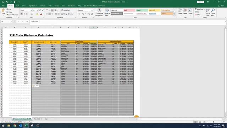Align text to the right
The image size is (227, 128).
[52, 14]
